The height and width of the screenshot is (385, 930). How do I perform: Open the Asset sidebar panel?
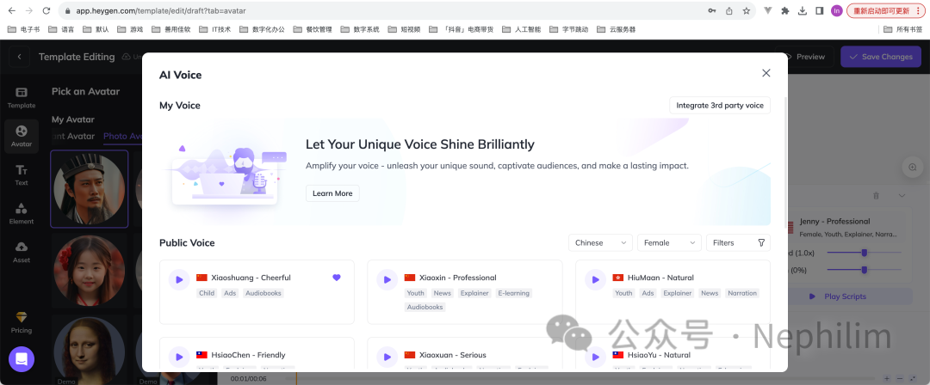22,253
